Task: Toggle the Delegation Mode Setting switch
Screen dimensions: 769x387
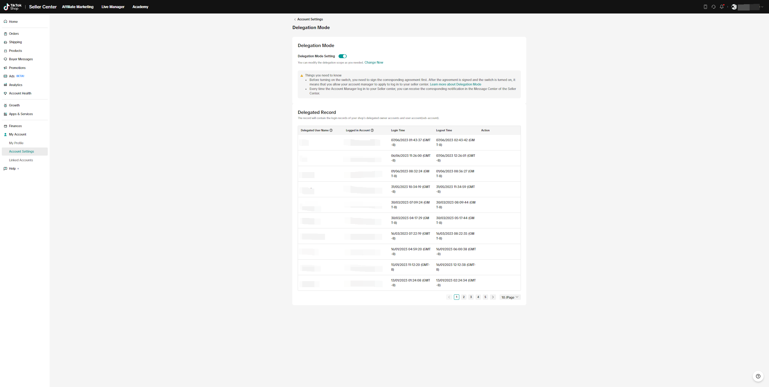Action: pos(342,56)
